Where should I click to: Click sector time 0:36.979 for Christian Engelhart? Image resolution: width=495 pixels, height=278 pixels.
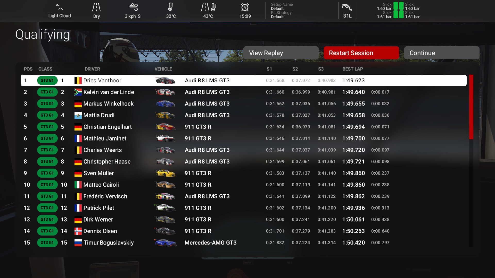pos(301,127)
